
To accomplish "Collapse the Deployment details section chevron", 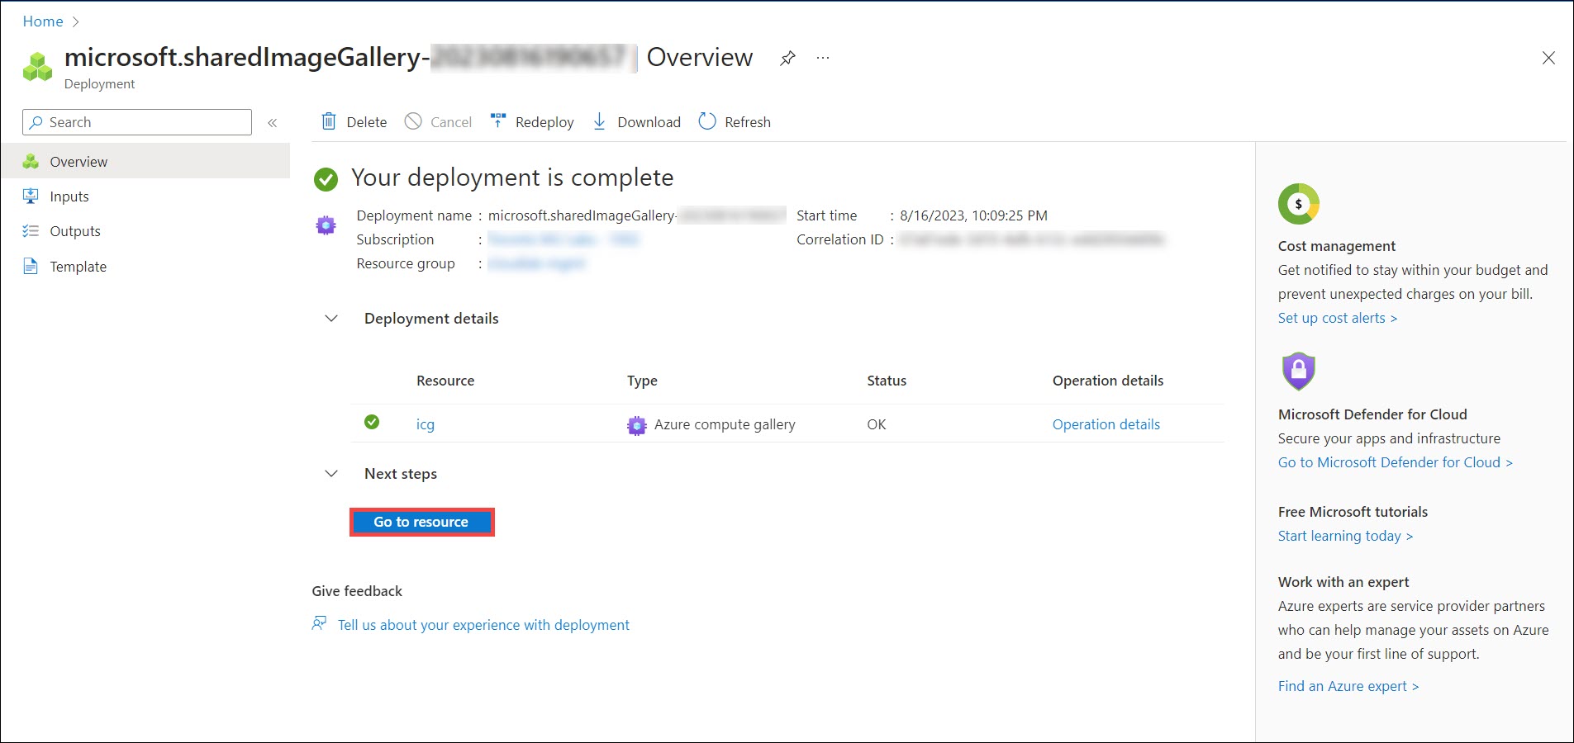I will 331,318.
